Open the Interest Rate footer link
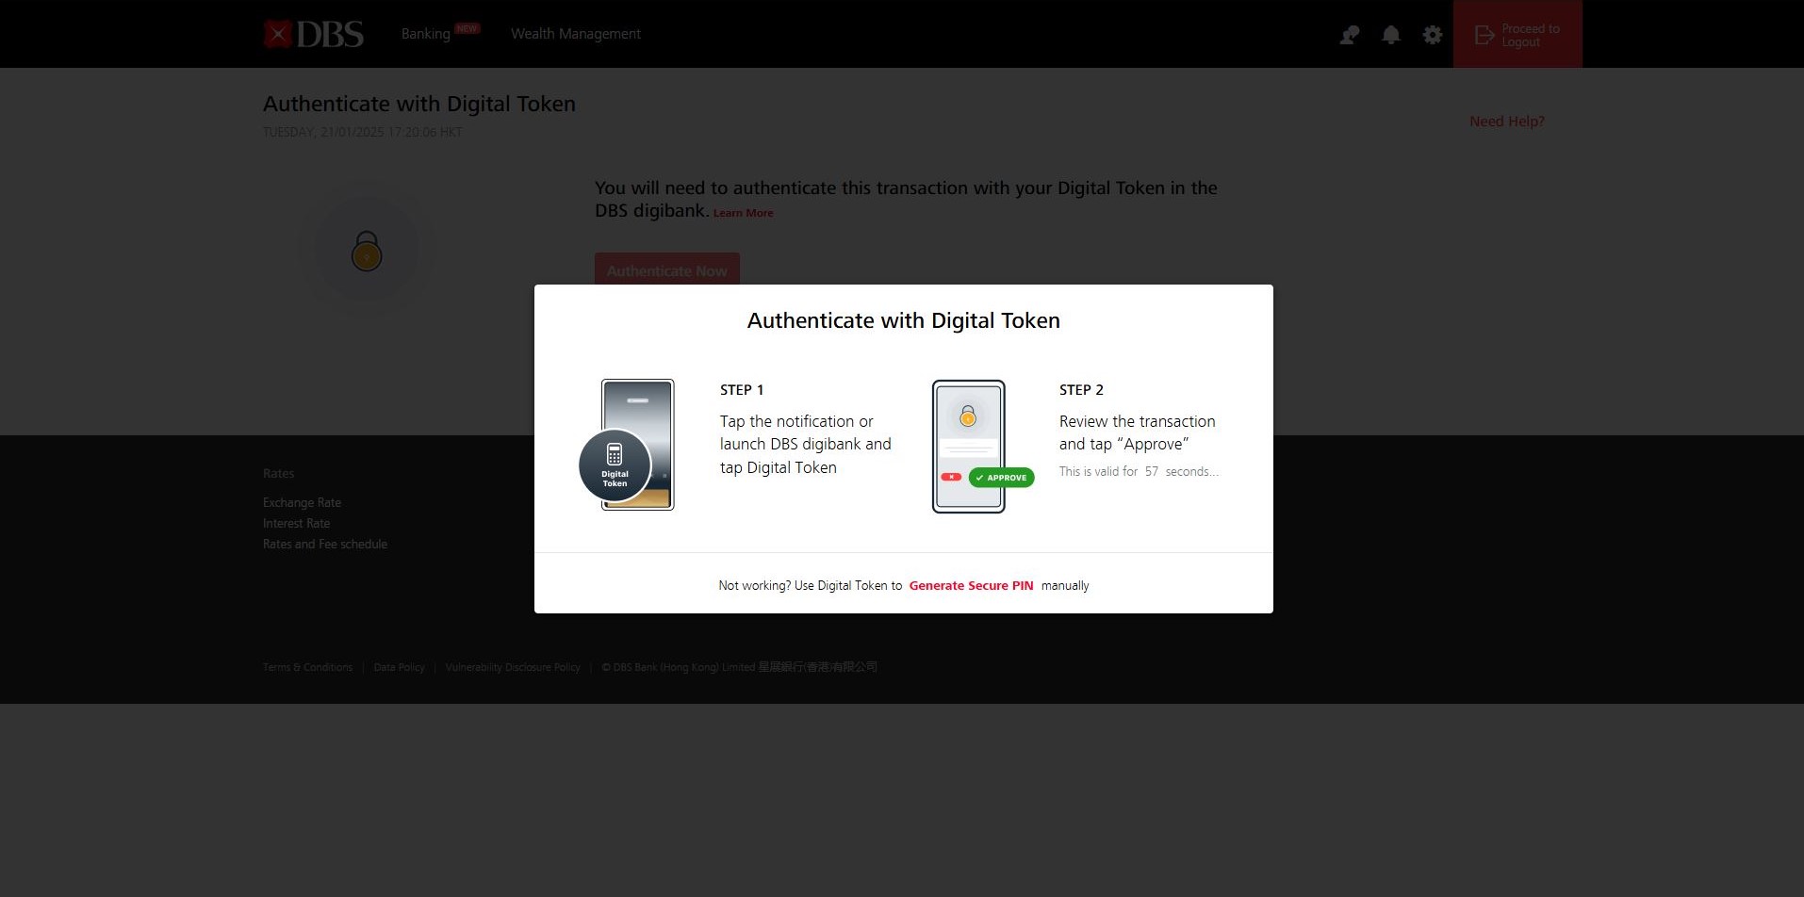The image size is (1804, 897). pyautogui.click(x=296, y=524)
